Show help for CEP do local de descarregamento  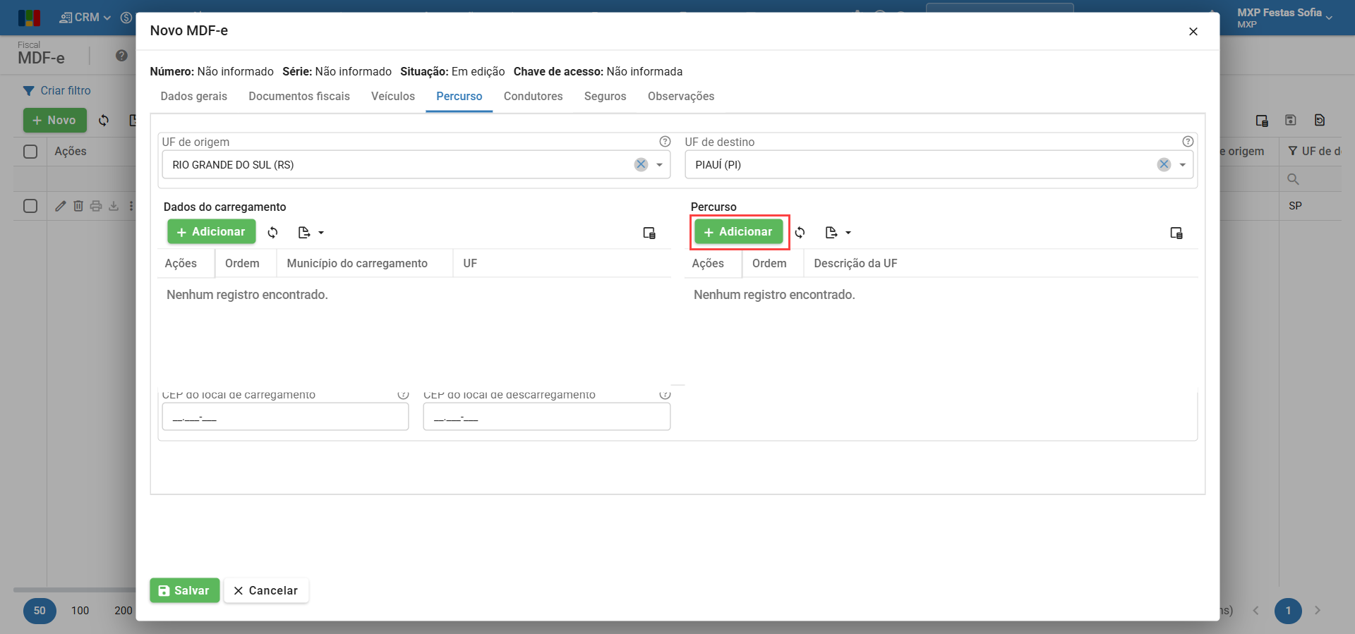(x=665, y=394)
